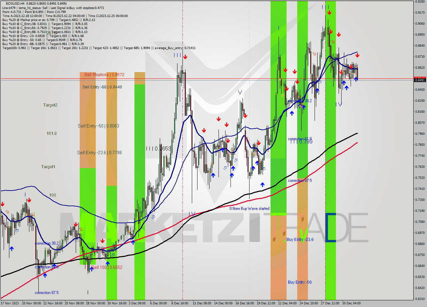Click the 'Target1' label

tap(48, 167)
